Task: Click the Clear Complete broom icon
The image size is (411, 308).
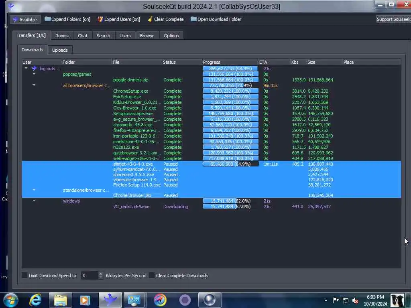Action: pos(150,19)
